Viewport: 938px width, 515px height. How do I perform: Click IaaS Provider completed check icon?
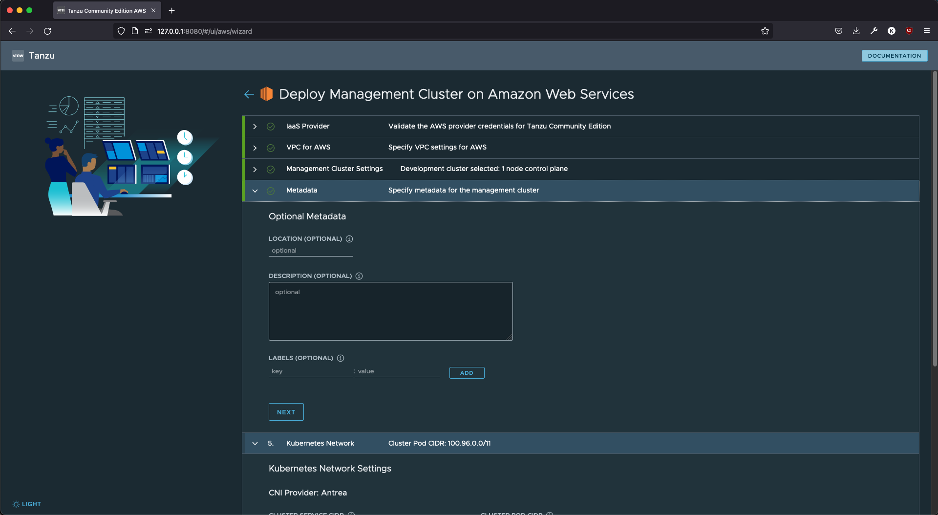(271, 127)
